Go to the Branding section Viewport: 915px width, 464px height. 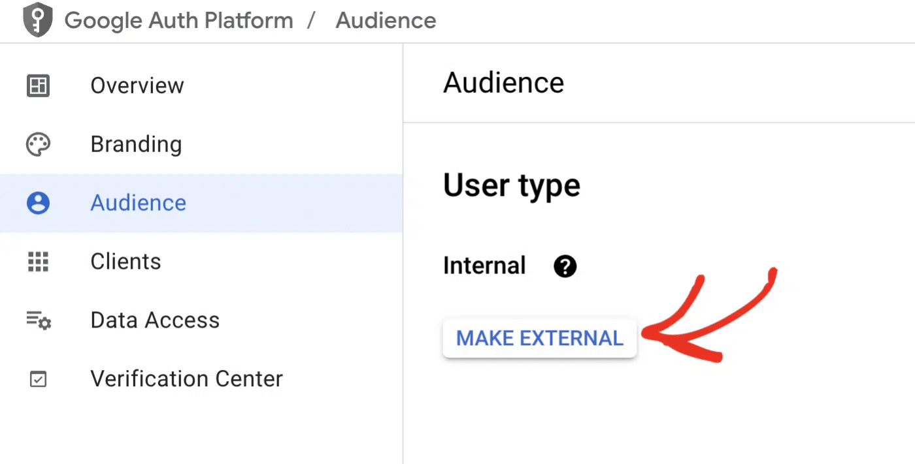[x=201, y=144]
